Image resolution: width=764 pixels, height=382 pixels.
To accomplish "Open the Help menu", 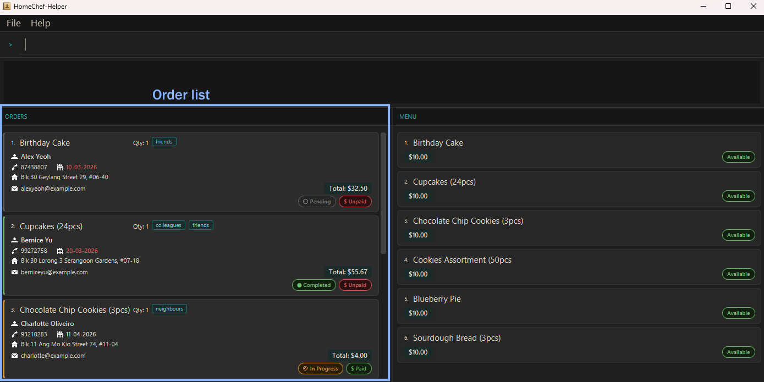I will point(40,23).
